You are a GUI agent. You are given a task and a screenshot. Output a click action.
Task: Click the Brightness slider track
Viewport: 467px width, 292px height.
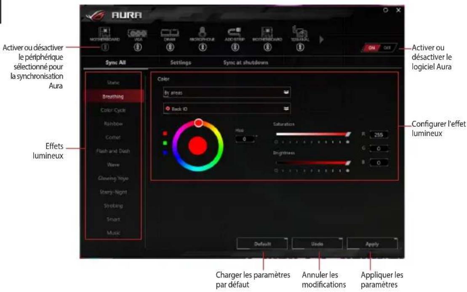313,163
